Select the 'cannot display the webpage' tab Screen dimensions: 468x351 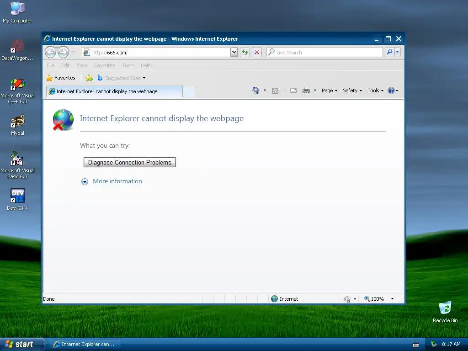[114, 91]
